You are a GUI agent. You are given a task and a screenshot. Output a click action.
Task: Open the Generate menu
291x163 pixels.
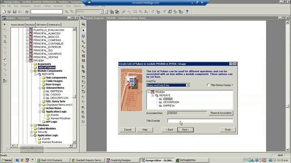click(58, 6)
